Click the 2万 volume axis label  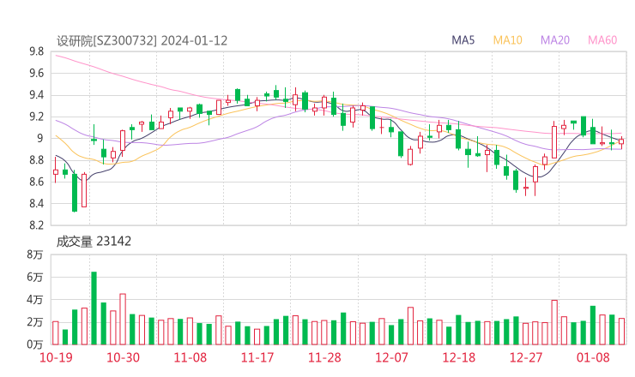click(x=35, y=322)
